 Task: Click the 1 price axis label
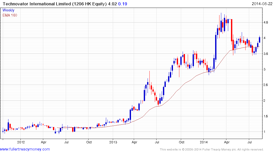pyautogui.click(x=264, y=132)
